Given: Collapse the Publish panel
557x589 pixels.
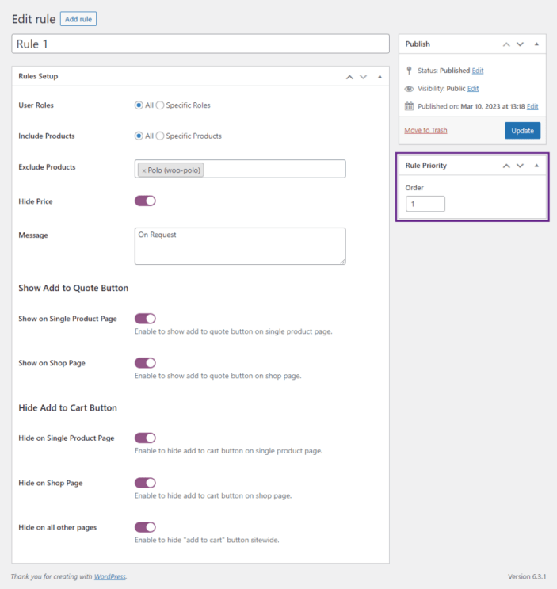Looking at the screenshot, I should click(536, 44).
